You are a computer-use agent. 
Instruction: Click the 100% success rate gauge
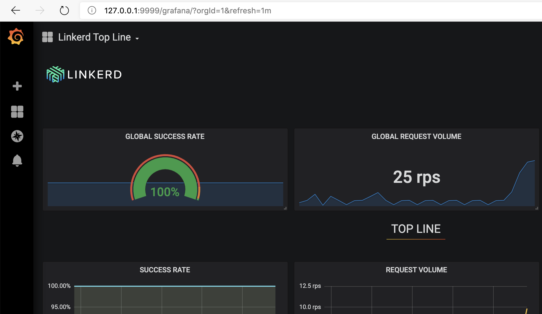pyautogui.click(x=165, y=177)
